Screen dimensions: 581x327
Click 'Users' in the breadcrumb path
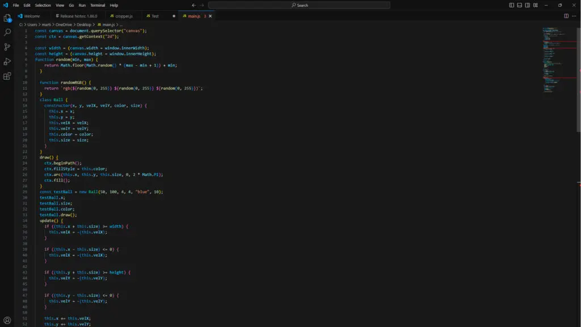[32, 24]
